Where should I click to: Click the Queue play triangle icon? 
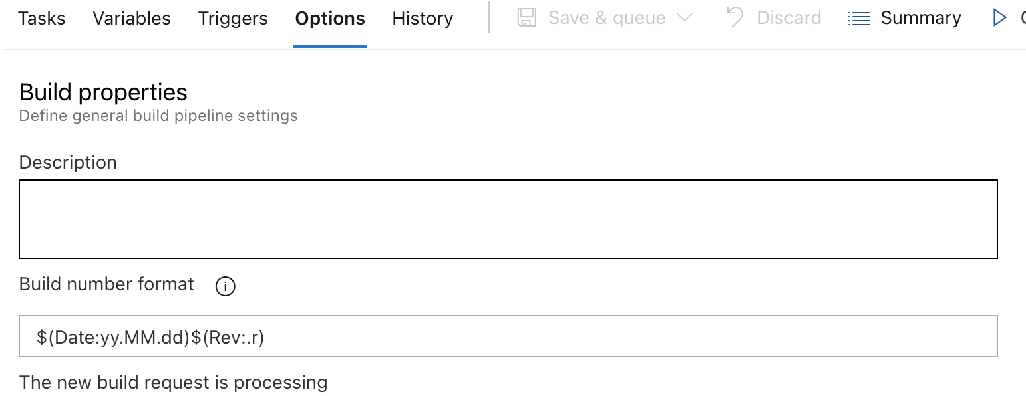(x=999, y=18)
